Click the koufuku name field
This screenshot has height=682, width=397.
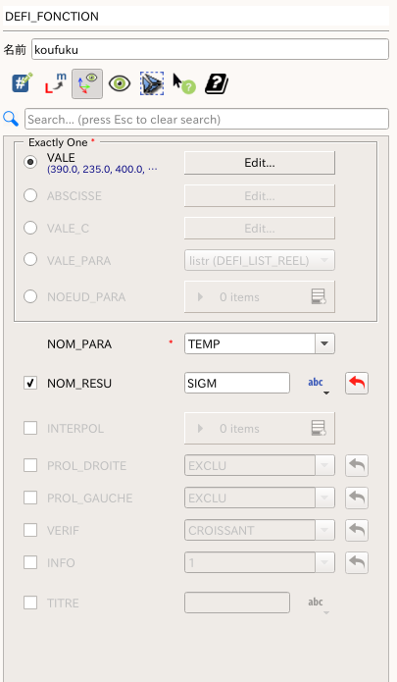210,49
